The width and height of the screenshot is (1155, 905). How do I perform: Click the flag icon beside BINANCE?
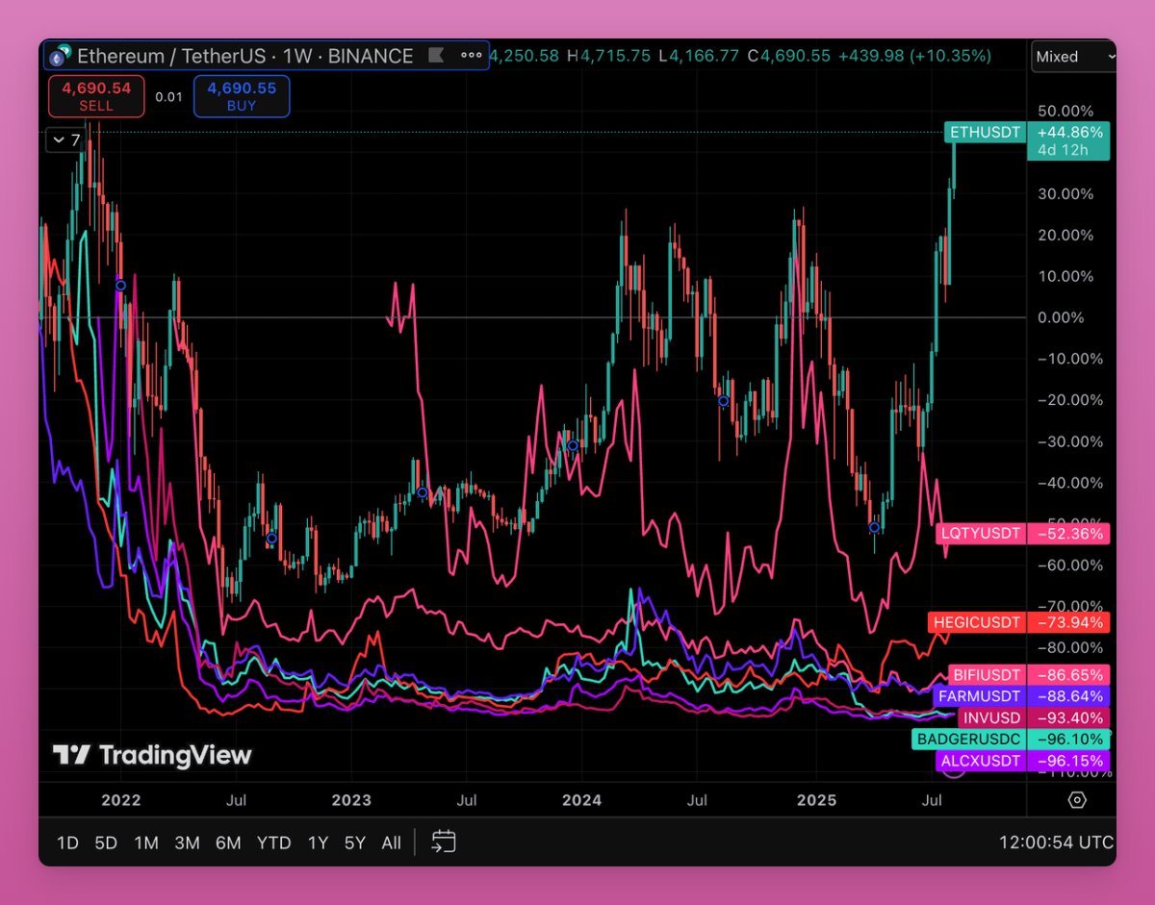click(436, 56)
